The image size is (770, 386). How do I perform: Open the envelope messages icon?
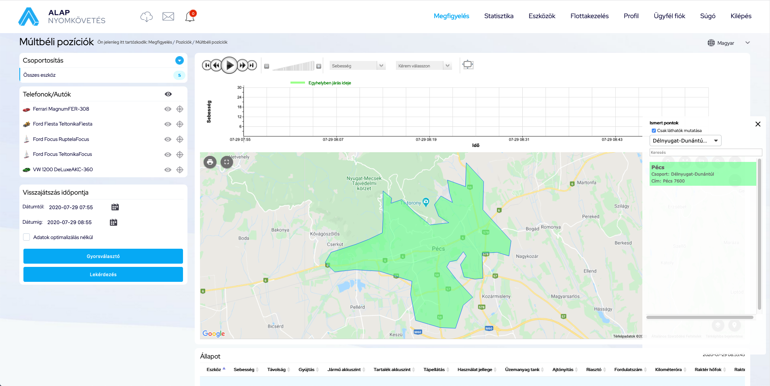pos(168,17)
